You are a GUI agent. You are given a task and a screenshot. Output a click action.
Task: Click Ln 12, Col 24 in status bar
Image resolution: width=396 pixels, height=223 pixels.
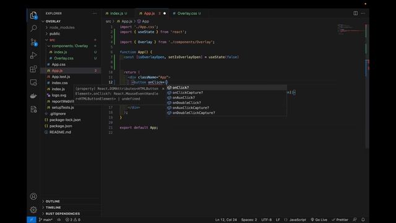tap(226, 220)
